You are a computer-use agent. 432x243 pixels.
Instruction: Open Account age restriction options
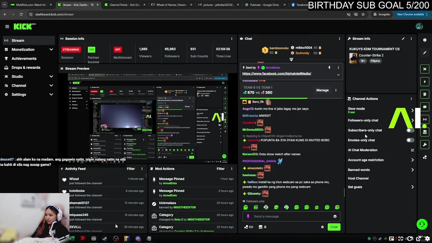coord(412,160)
